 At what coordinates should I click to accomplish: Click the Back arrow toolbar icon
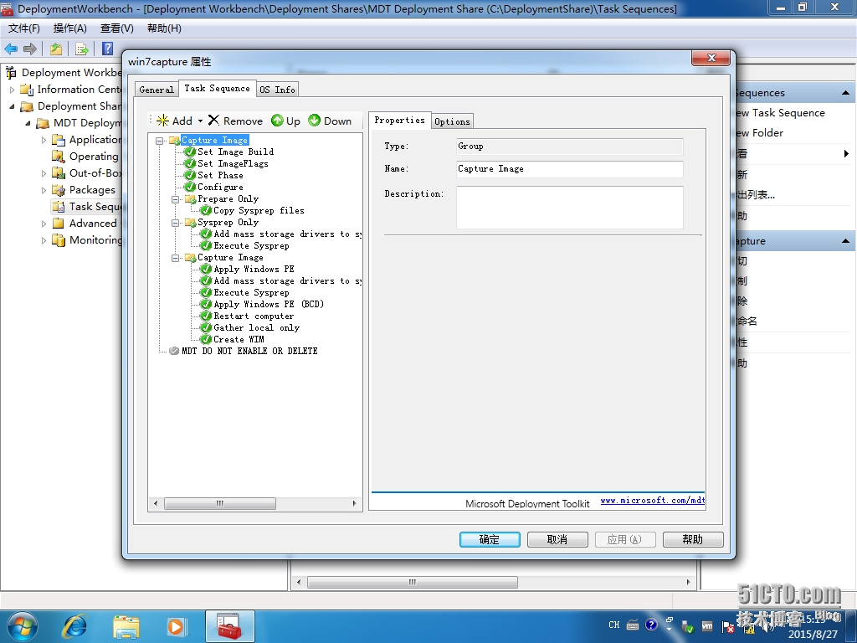tap(11, 49)
